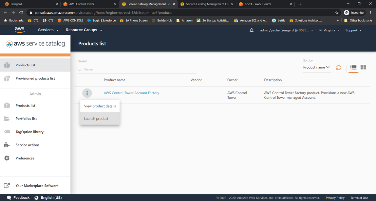Switch to the second Service Catalog Management tab
Screen dimensions: 376x201
(207, 4)
